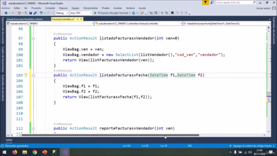Click Agregar al control de código fuente
This screenshot has height=156, width=277.
pos(252,146)
